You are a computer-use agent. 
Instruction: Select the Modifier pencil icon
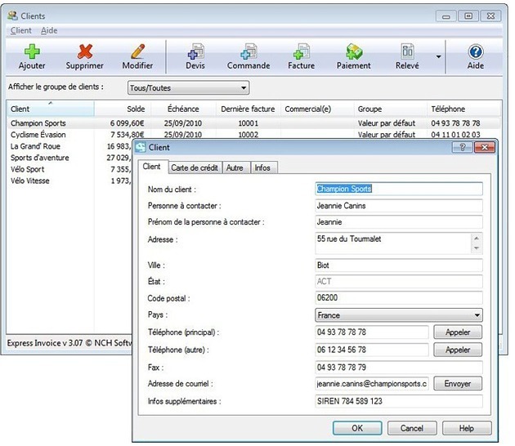tap(137, 52)
